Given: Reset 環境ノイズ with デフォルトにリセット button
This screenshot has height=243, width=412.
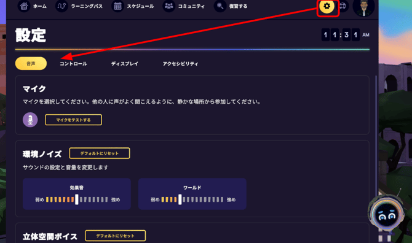Looking at the screenshot, I should click(100, 153).
